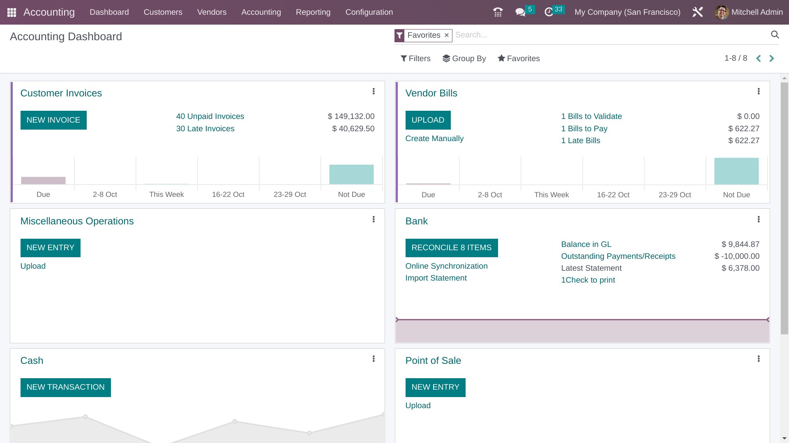Screen dimensions: 789x443
Task: Open the VoIP phone icon
Action: pos(498,12)
